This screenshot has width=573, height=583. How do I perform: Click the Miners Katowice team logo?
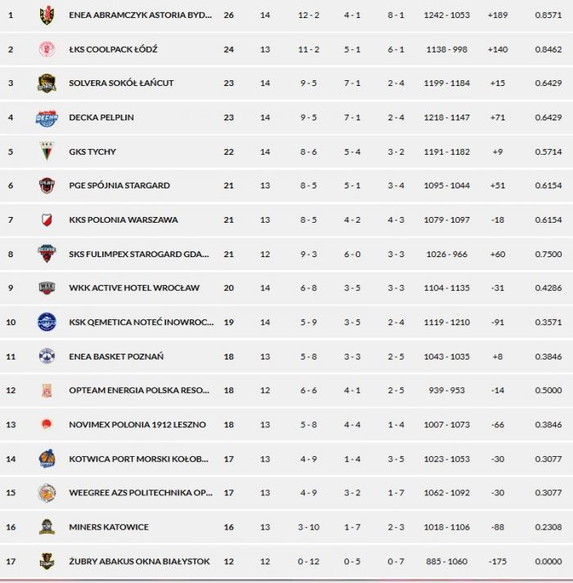[47, 527]
